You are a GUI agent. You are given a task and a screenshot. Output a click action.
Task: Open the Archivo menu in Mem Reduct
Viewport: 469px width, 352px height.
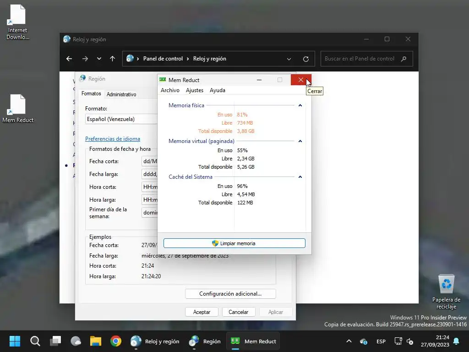coord(170,90)
